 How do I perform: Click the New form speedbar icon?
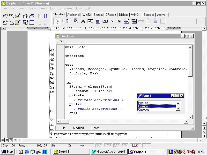click(x=32, y=22)
